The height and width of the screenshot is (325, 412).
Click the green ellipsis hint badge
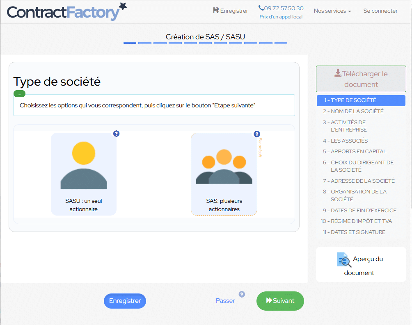(19, 94)
